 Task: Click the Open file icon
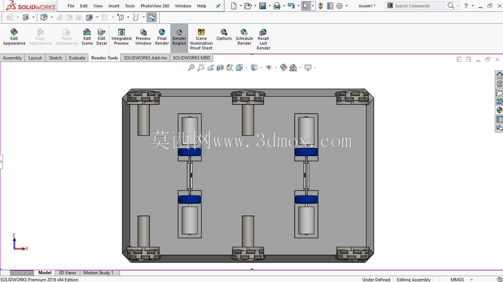click(248, 6)
